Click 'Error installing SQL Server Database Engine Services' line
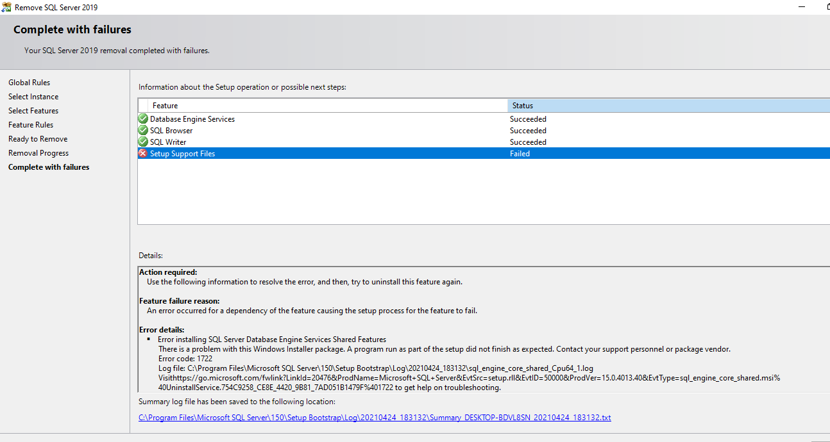Viewport: 830px width, 442px height. pyautogui.click(x=272, y=339)
